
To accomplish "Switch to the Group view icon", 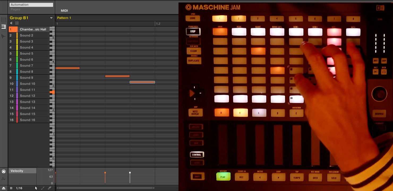I will pyautogui.click(x=4, y=20).
